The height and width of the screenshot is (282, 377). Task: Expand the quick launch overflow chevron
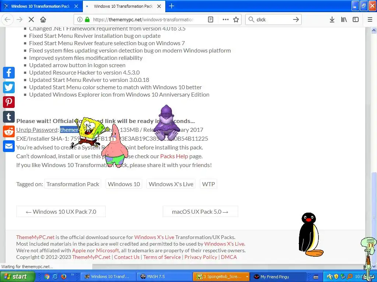click(x=73, y=275)
